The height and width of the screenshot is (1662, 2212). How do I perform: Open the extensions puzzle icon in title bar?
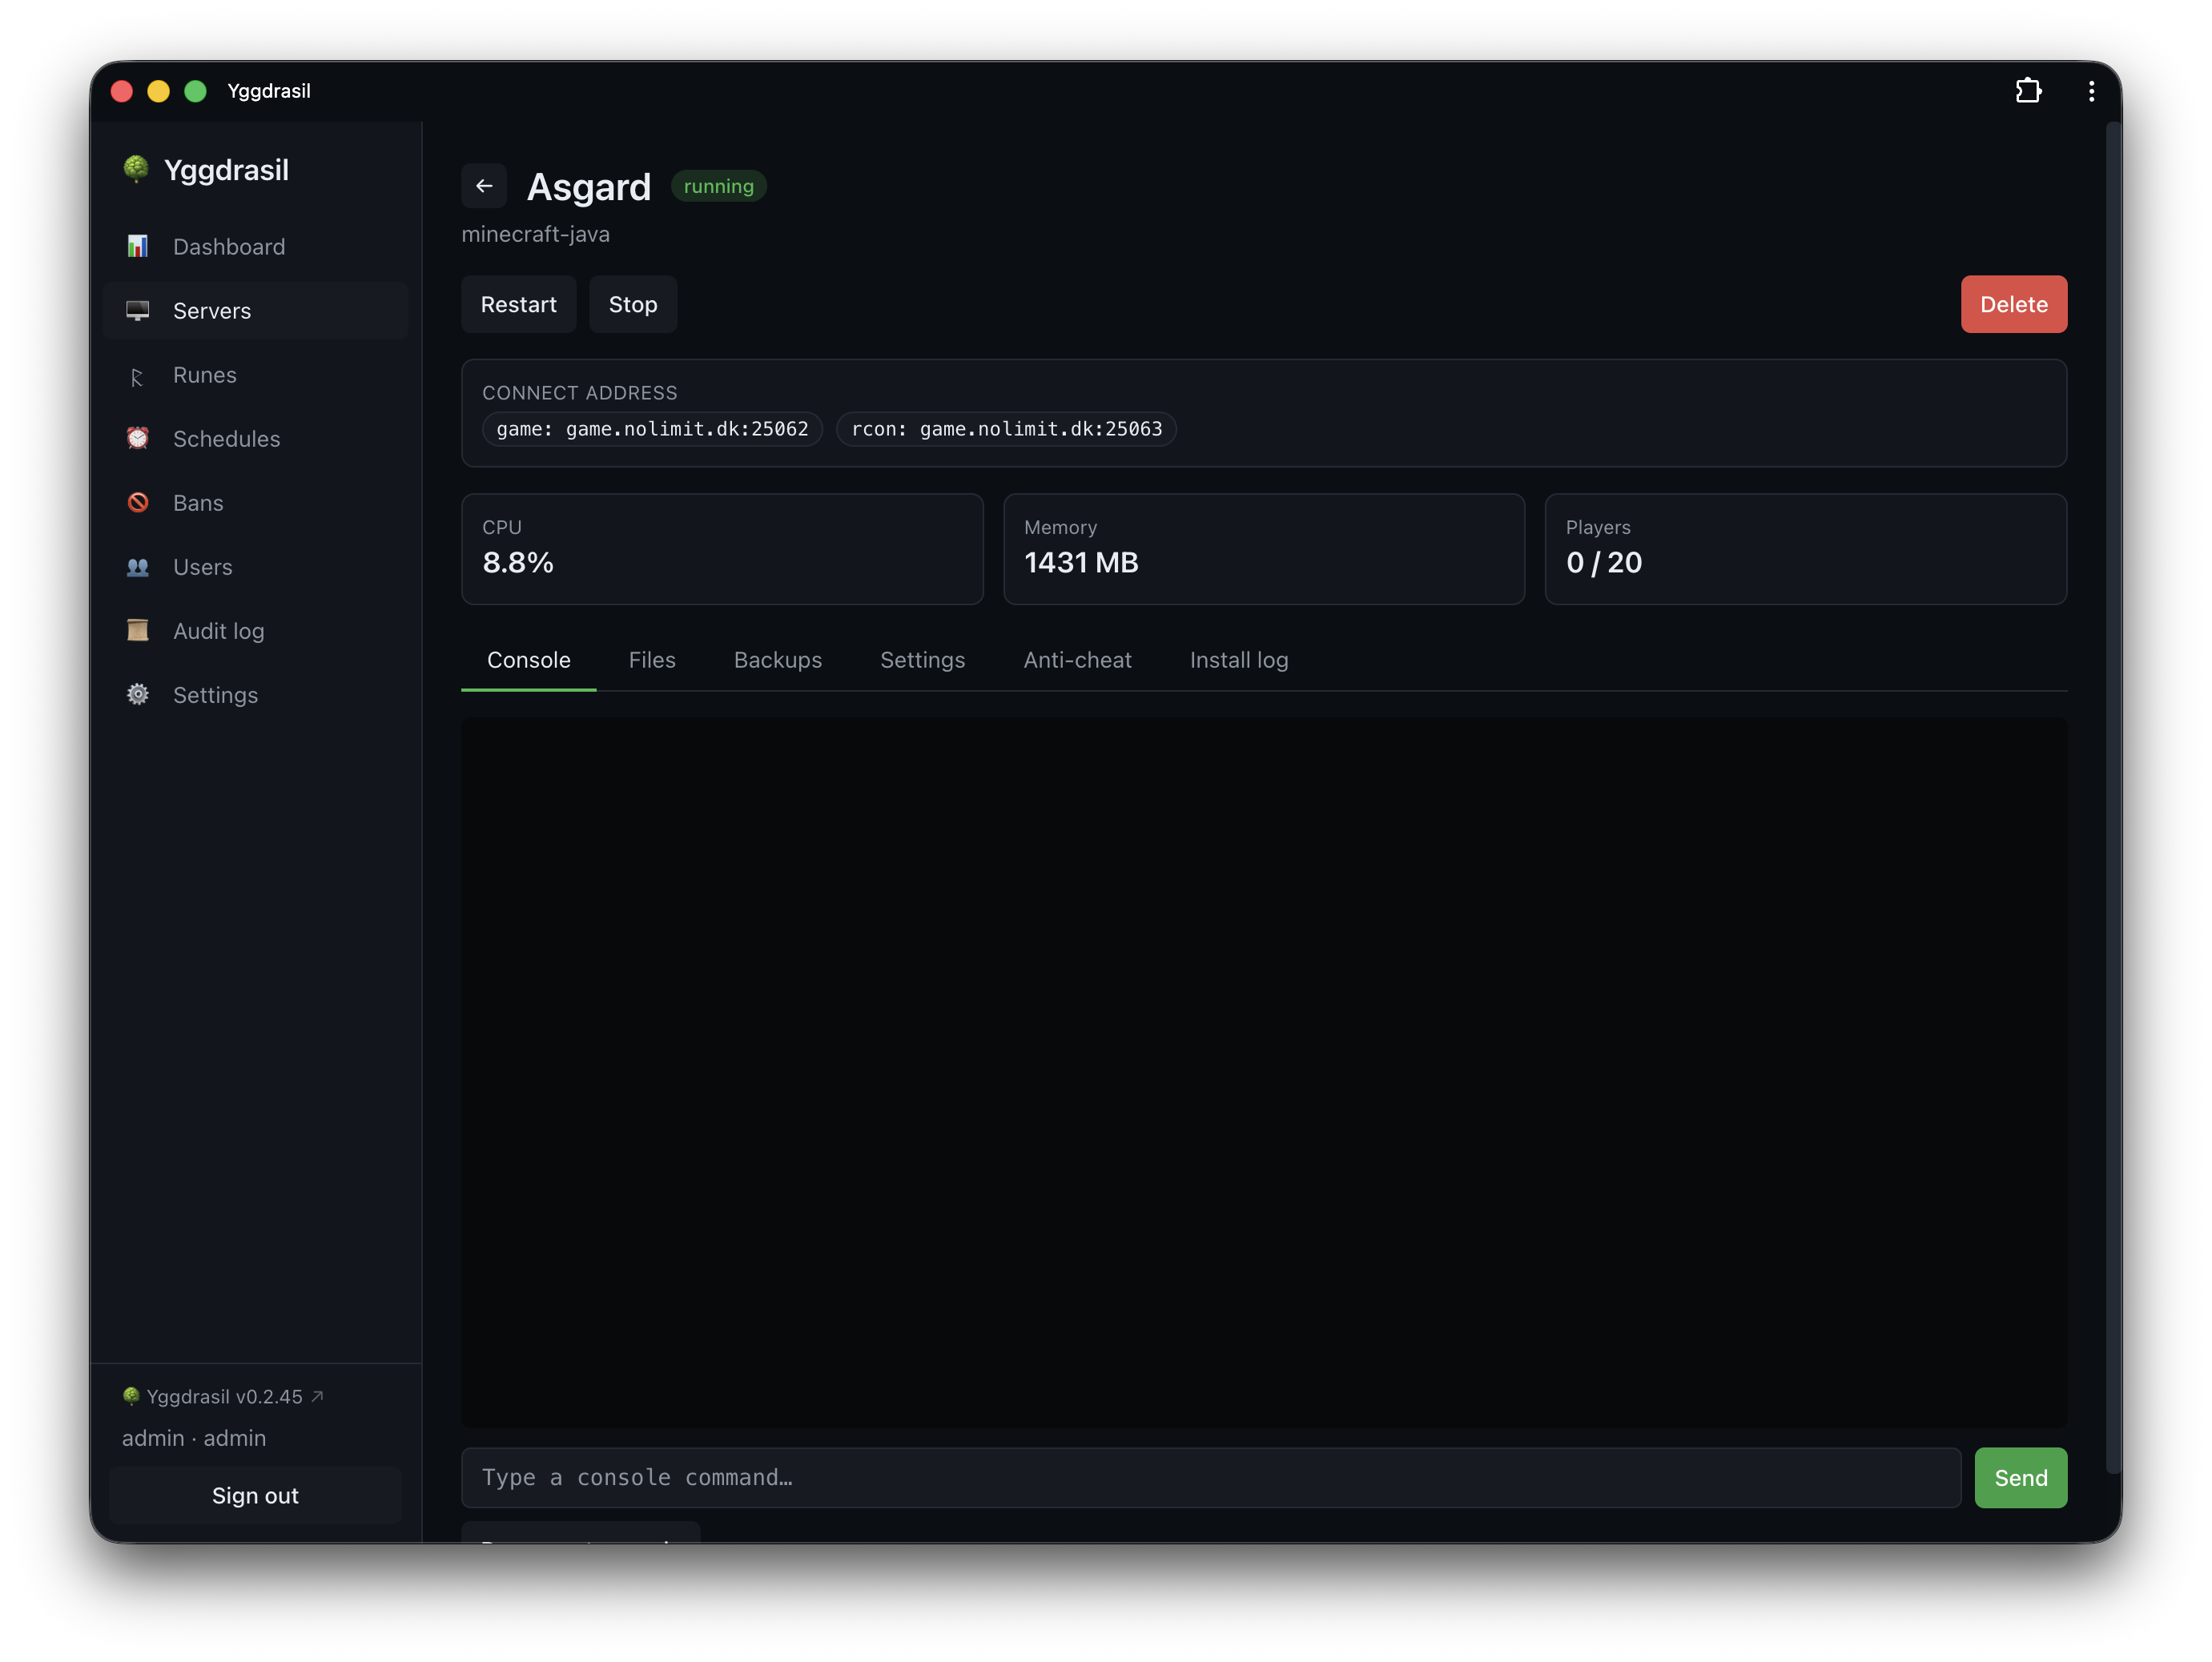click(x=2028, y=91)
